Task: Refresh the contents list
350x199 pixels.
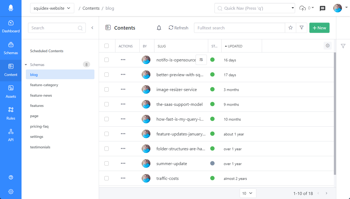Action: pyautogui.click(x=178, y=28)
